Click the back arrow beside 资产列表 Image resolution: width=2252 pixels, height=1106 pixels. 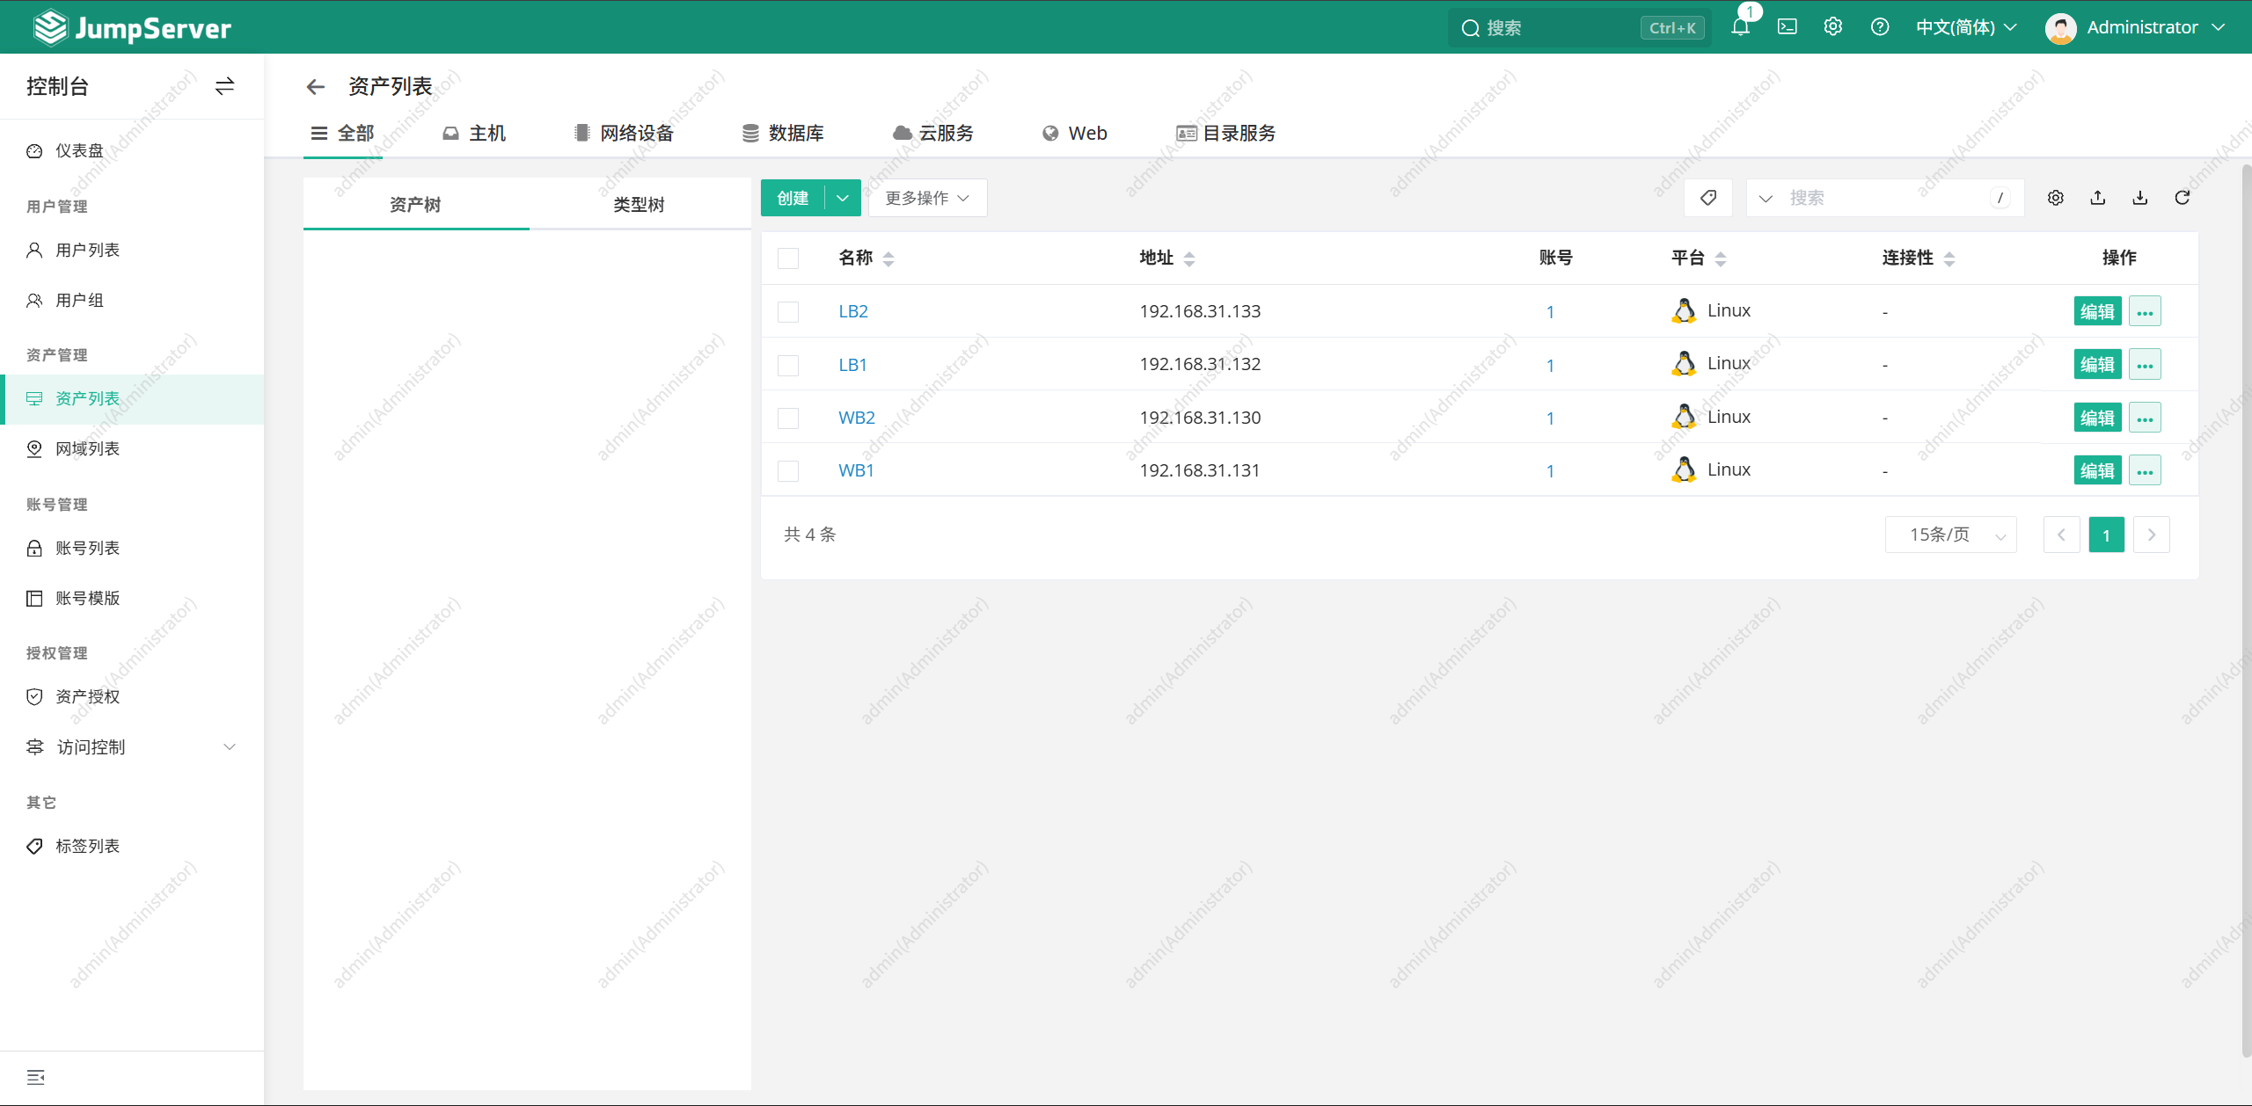(316, 86)
